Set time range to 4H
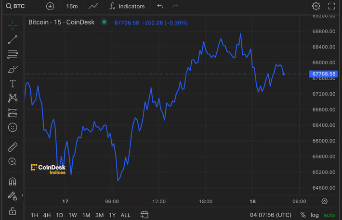This screenshot has height=220, width=342. point(47,215)
